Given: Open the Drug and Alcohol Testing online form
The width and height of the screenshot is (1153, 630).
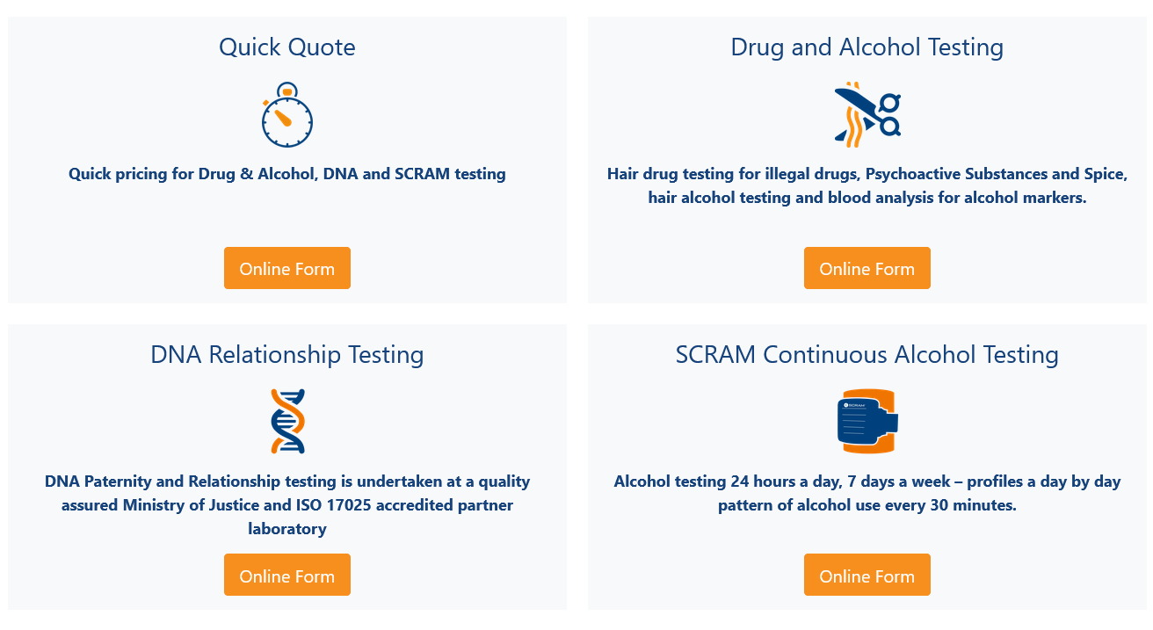Looking at the screenshot, I should pyautogui.click(x=867, y=268).
